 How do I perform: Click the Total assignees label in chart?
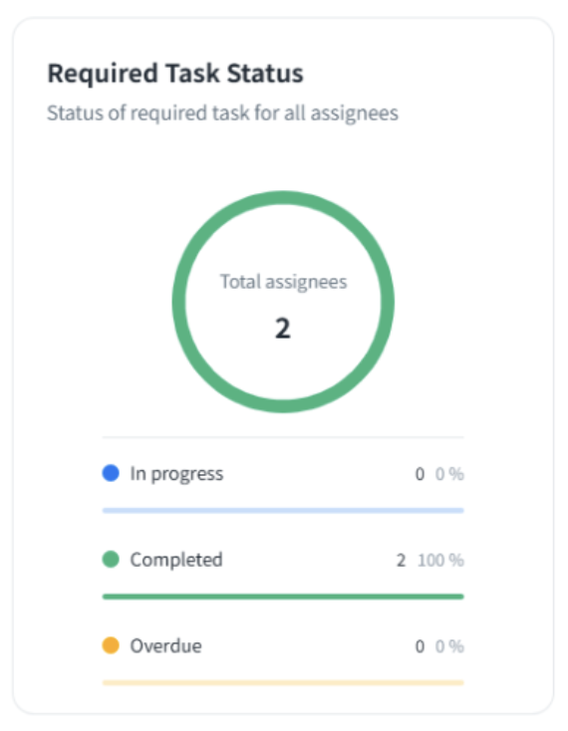[284, 282]
